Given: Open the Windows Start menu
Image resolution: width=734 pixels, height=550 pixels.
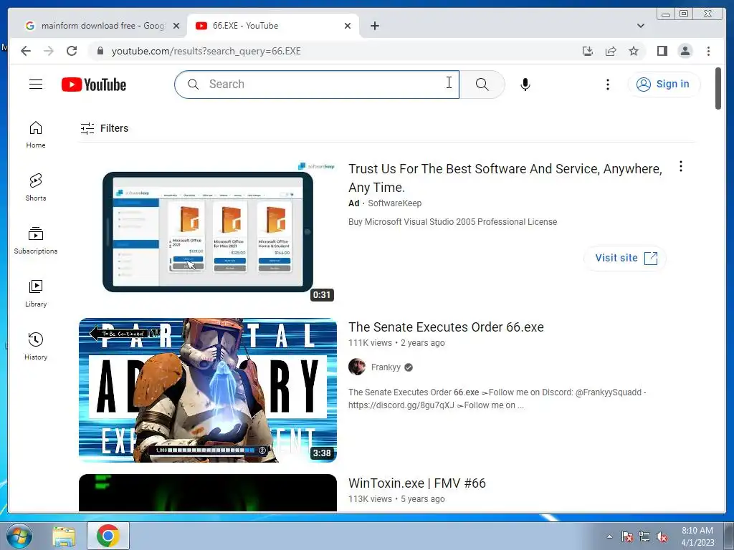Looking at the screenshot, I should coord(19,536).
